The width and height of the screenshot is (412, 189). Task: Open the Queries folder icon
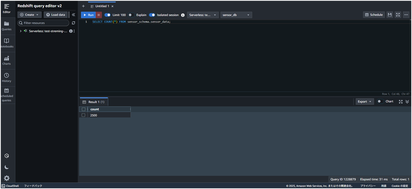click(7, 24)
